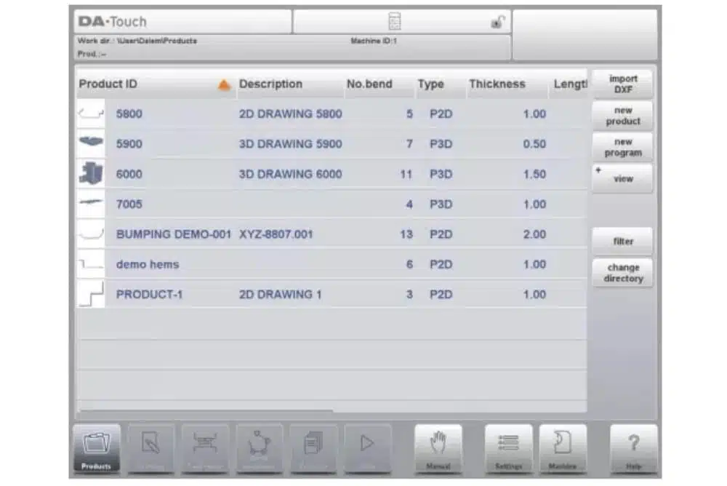Select the product ID '7005'
Screen dimensions: 727x486
click(x=129, y=204)
